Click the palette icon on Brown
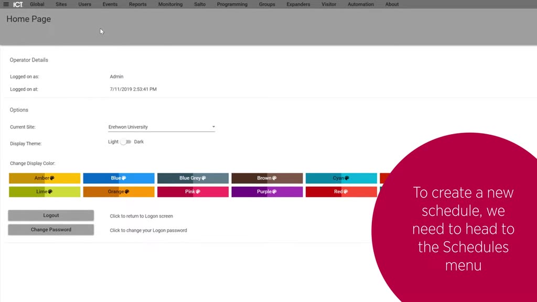The height and width of the screenshot is (302, 537). [x=274, y=178]
